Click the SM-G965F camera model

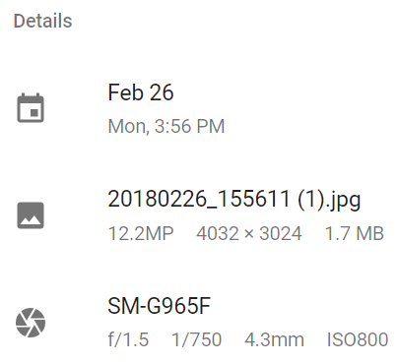click(159, 306)
